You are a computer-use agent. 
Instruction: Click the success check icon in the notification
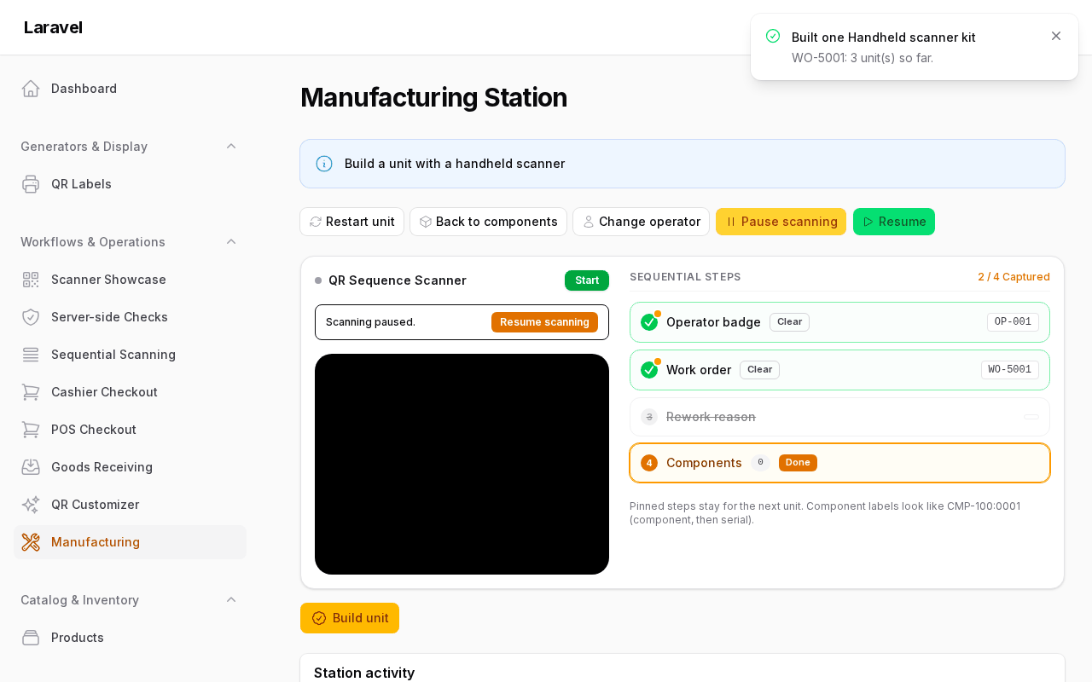click(773, 36)
